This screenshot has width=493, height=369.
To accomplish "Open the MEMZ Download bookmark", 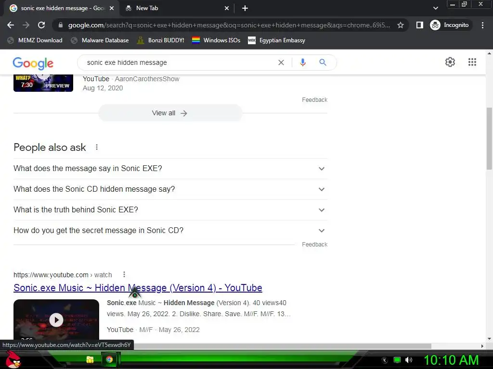I will point(35,40).
